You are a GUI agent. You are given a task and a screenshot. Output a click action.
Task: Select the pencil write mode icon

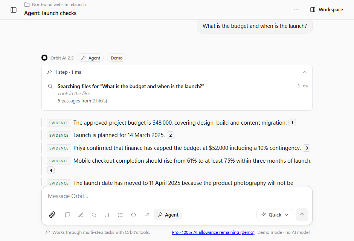coord(81,215)
